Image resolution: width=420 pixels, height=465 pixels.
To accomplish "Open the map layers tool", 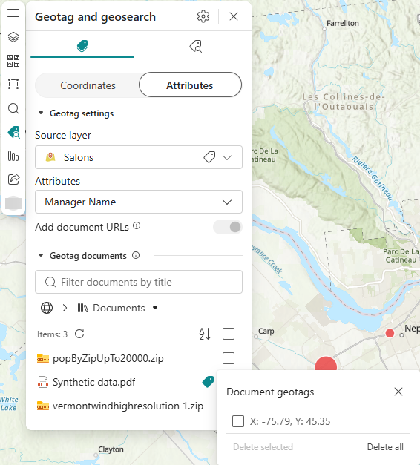I will point(13,37).
